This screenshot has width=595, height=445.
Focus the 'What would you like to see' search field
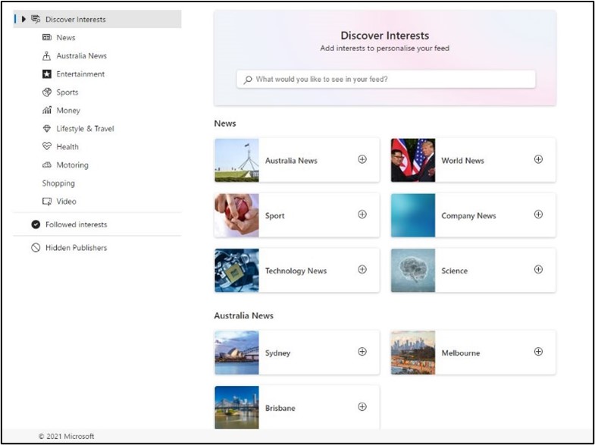pyautogui.click(x=386, y=80)
